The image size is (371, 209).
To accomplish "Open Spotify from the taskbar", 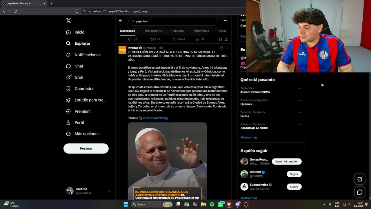I will (212, 204).
